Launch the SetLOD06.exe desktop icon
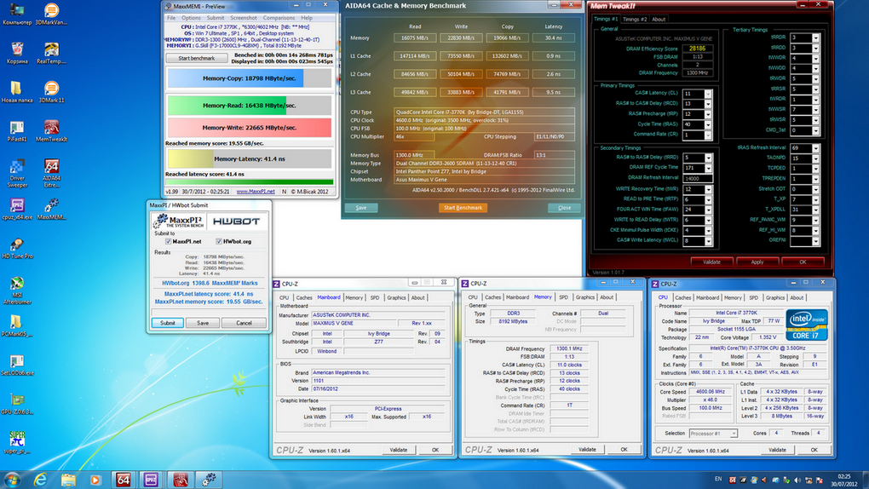This screenshot has width=869, height=489. coord(17,365)
